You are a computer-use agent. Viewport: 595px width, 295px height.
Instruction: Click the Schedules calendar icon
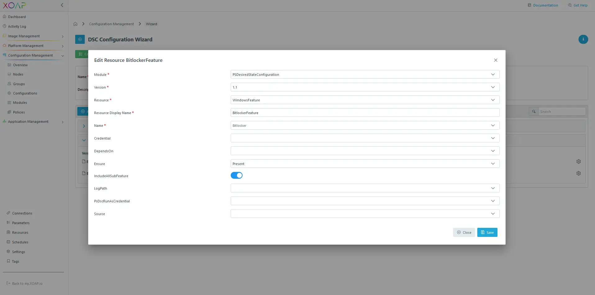pos(8,242)
